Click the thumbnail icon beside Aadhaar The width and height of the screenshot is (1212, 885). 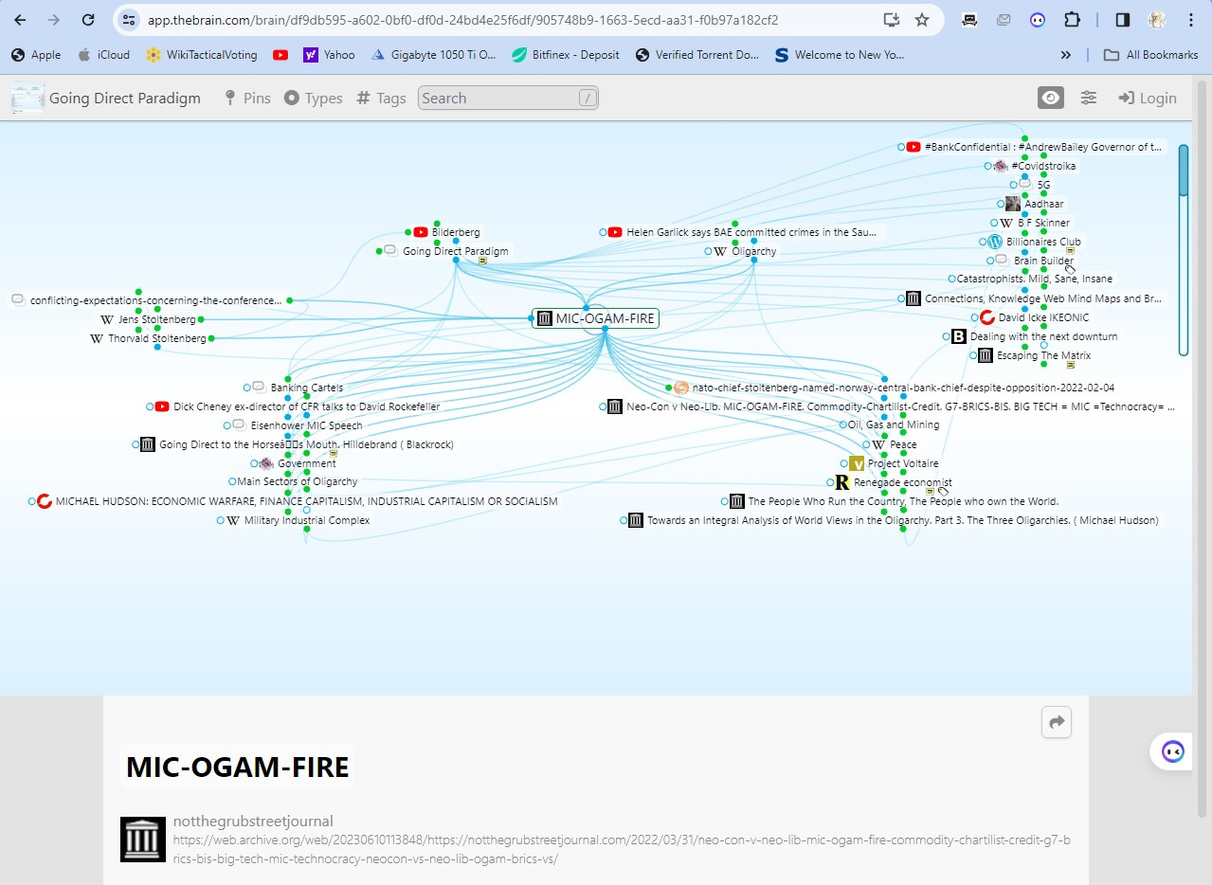pos(1013,204)
